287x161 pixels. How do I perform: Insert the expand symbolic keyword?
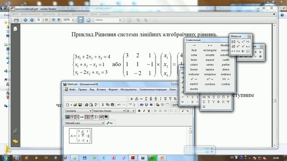[210, 59]
